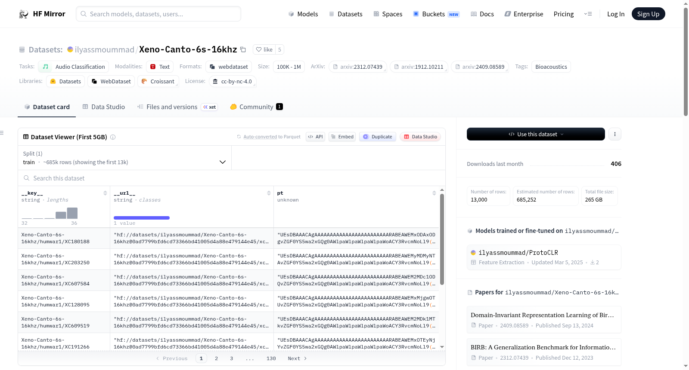
Task: Open the navigation overflow menu icon
Action: [588, 14]
